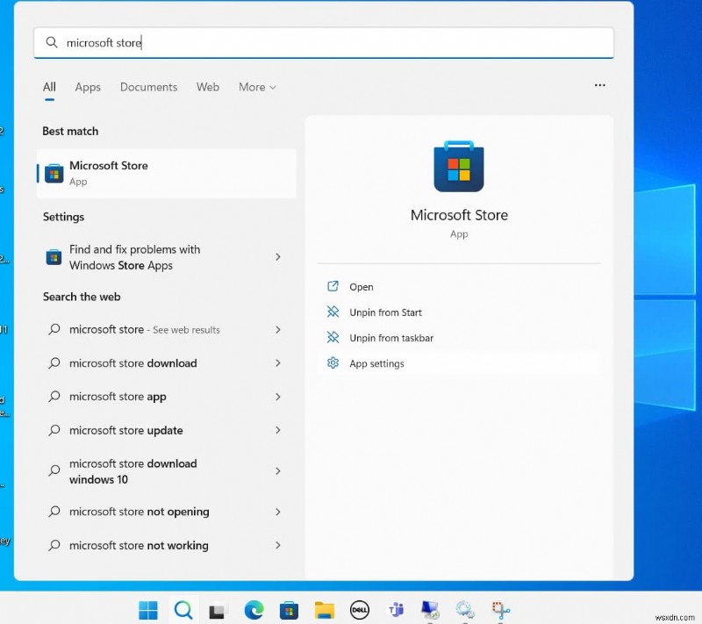702x624 pixels.
Task: Open Microsoft Edge from the taskbar
Action: point(254,609)
